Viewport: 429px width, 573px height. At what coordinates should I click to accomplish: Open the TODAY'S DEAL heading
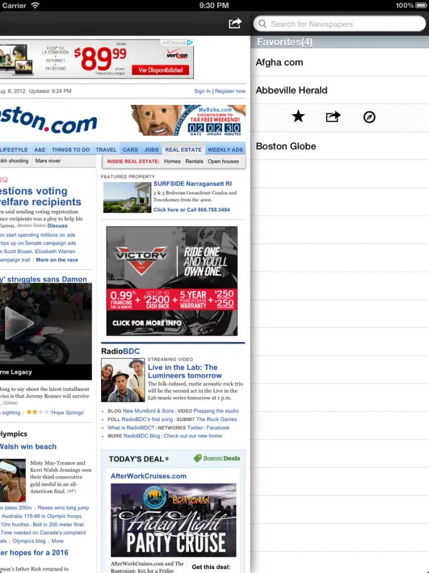(x=138, y=459)
